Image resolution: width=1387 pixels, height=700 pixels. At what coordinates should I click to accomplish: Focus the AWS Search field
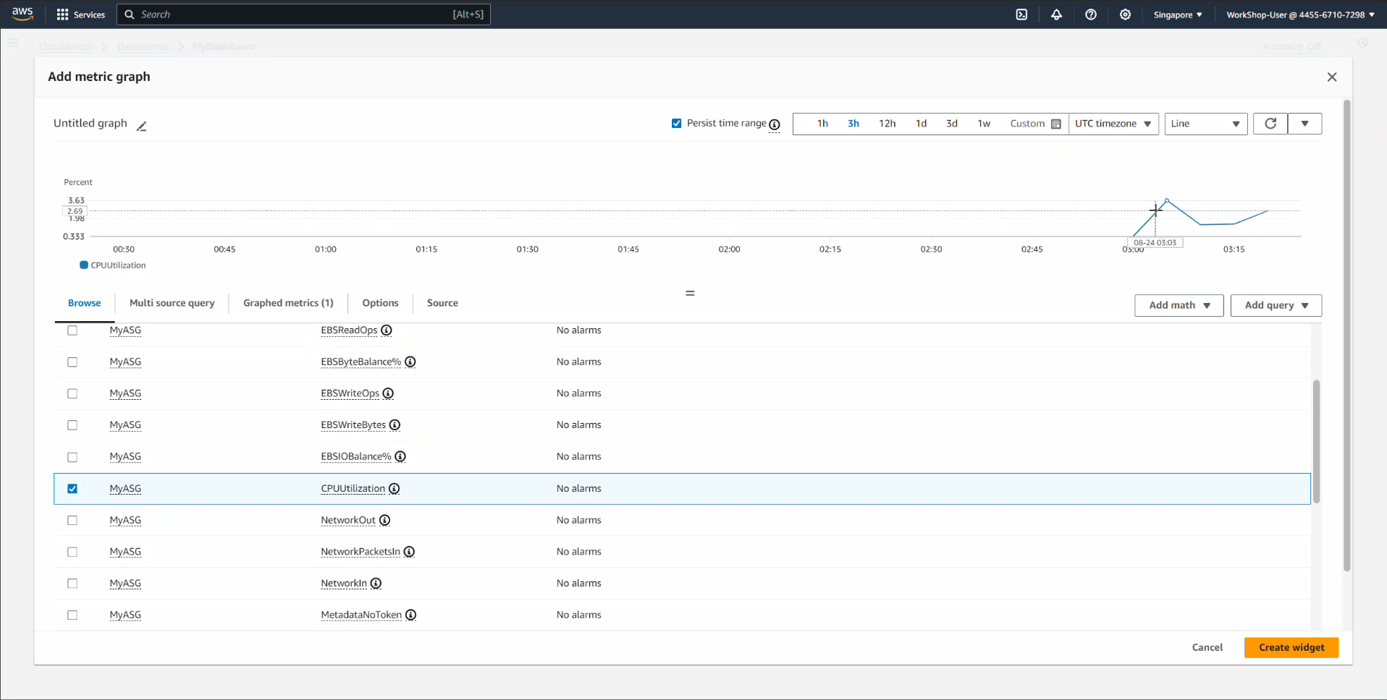pos(303,14)
